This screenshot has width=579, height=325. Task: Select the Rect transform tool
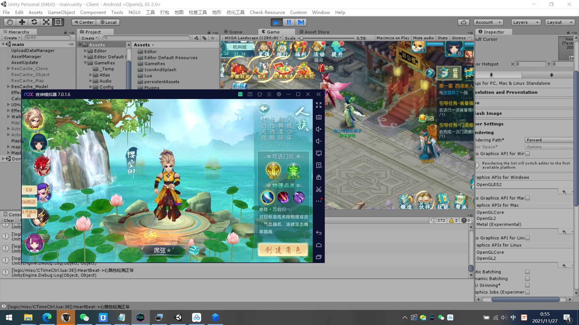pyautogui.click(x=58, y=22)
